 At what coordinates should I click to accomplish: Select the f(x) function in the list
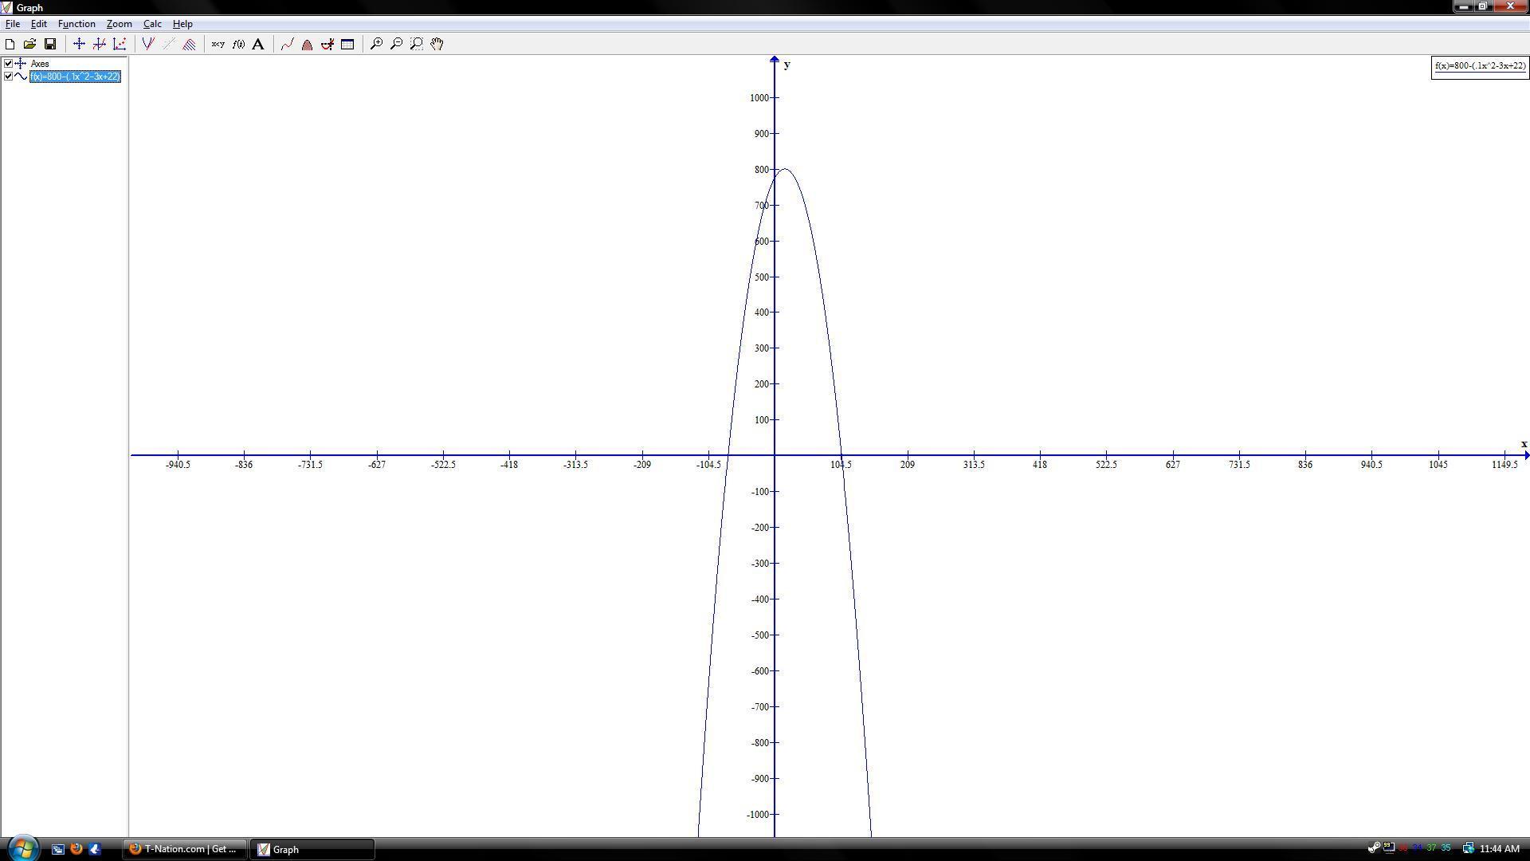pyautogui.click(x=75, y=77)
